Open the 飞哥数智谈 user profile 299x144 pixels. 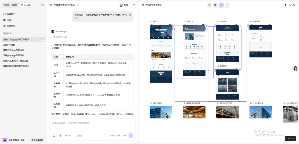click(13, 140)
